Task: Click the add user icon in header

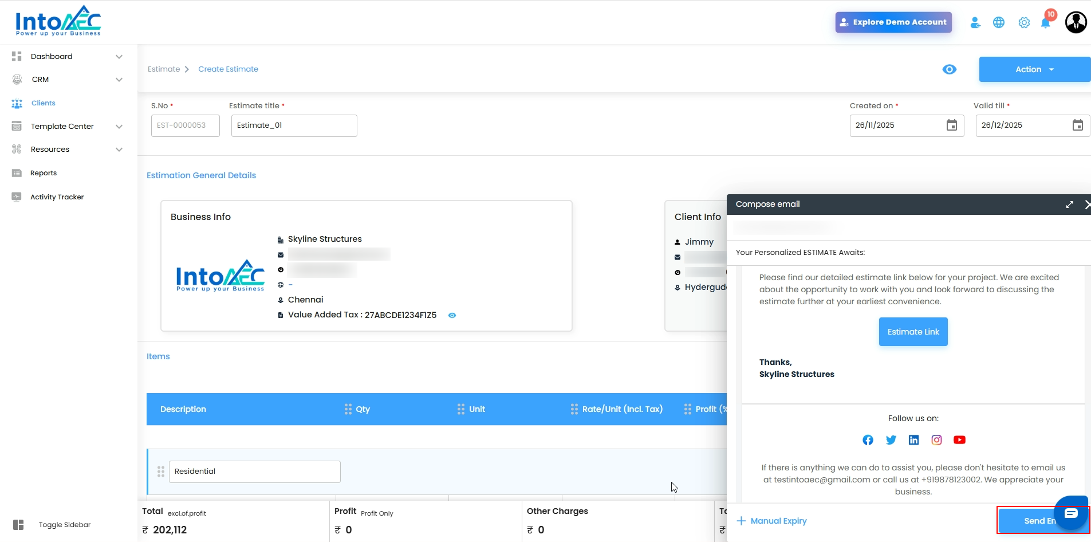Action: 975,22
